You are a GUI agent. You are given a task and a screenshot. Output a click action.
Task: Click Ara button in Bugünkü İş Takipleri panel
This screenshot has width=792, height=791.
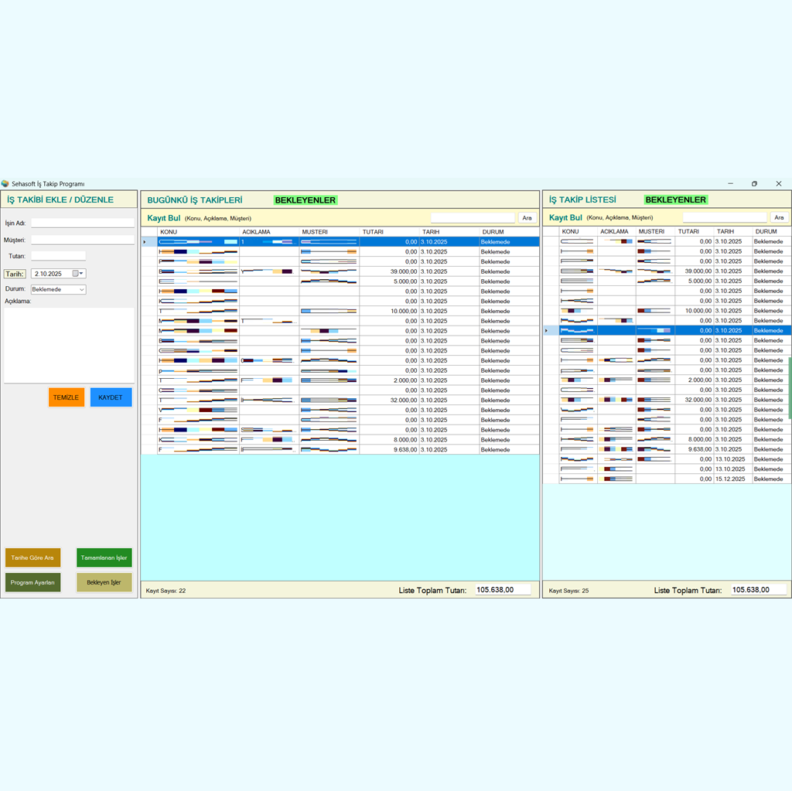click(x=527, y=218)
